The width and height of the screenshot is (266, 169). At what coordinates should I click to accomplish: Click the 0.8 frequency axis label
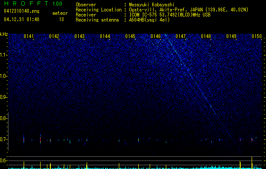coord(4,118)
